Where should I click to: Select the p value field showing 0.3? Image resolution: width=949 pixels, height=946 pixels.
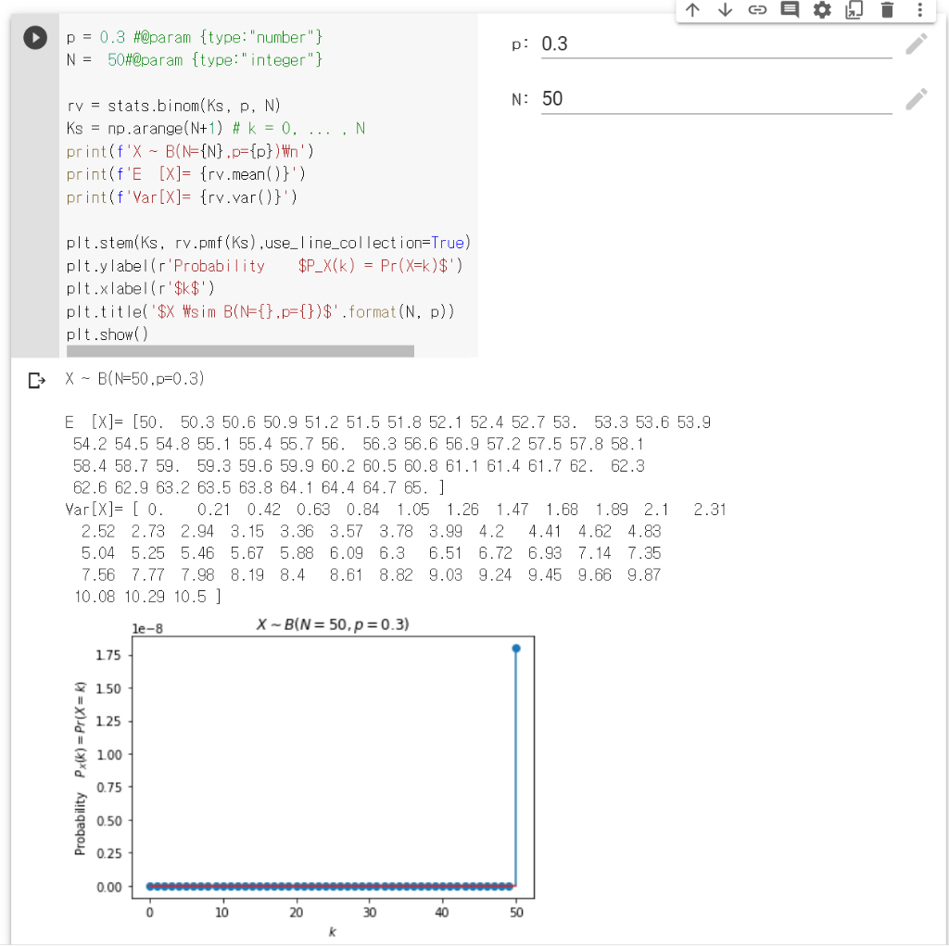point(649,43)
